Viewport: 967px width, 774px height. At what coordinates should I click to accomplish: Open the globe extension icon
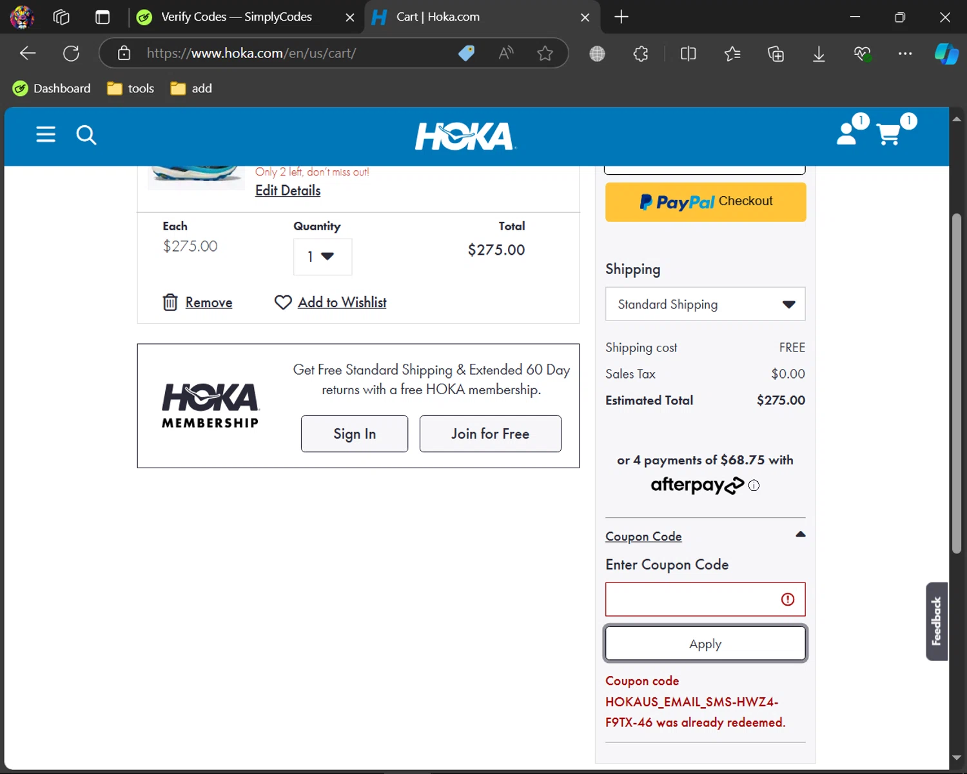pyautogui.click(x=598, y=54)
